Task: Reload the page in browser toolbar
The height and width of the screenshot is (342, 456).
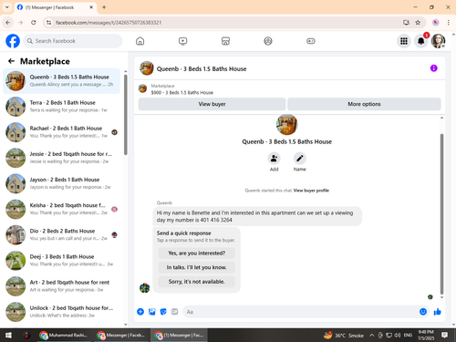Action: (x=34, y=23)
